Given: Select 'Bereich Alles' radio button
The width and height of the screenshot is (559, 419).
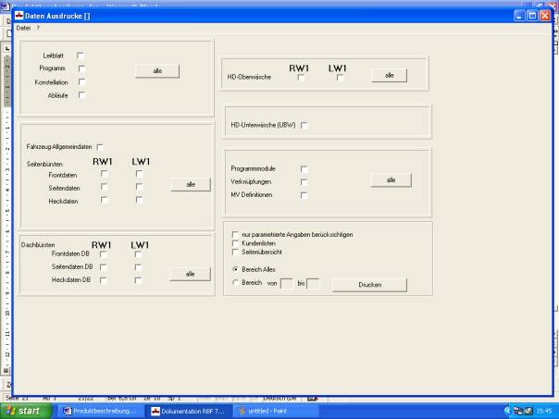Looking at the screenshot, I should click(235, 269).
